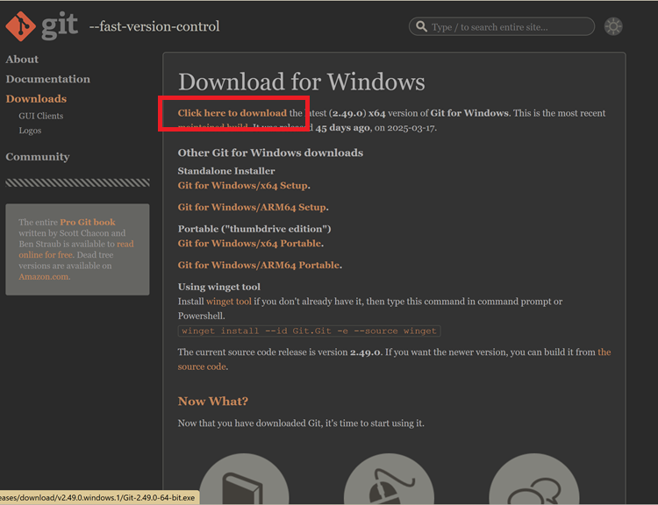Click the search magnifier icon
Screen dimensions: 658x505
[x=421, y=26]
